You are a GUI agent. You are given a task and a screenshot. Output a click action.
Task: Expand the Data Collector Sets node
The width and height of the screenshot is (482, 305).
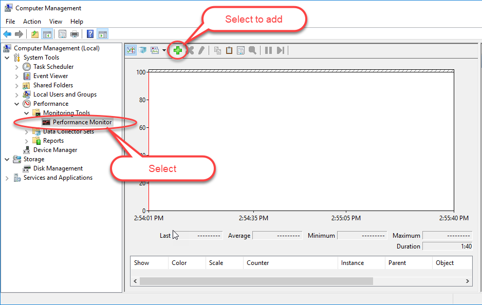27,132
